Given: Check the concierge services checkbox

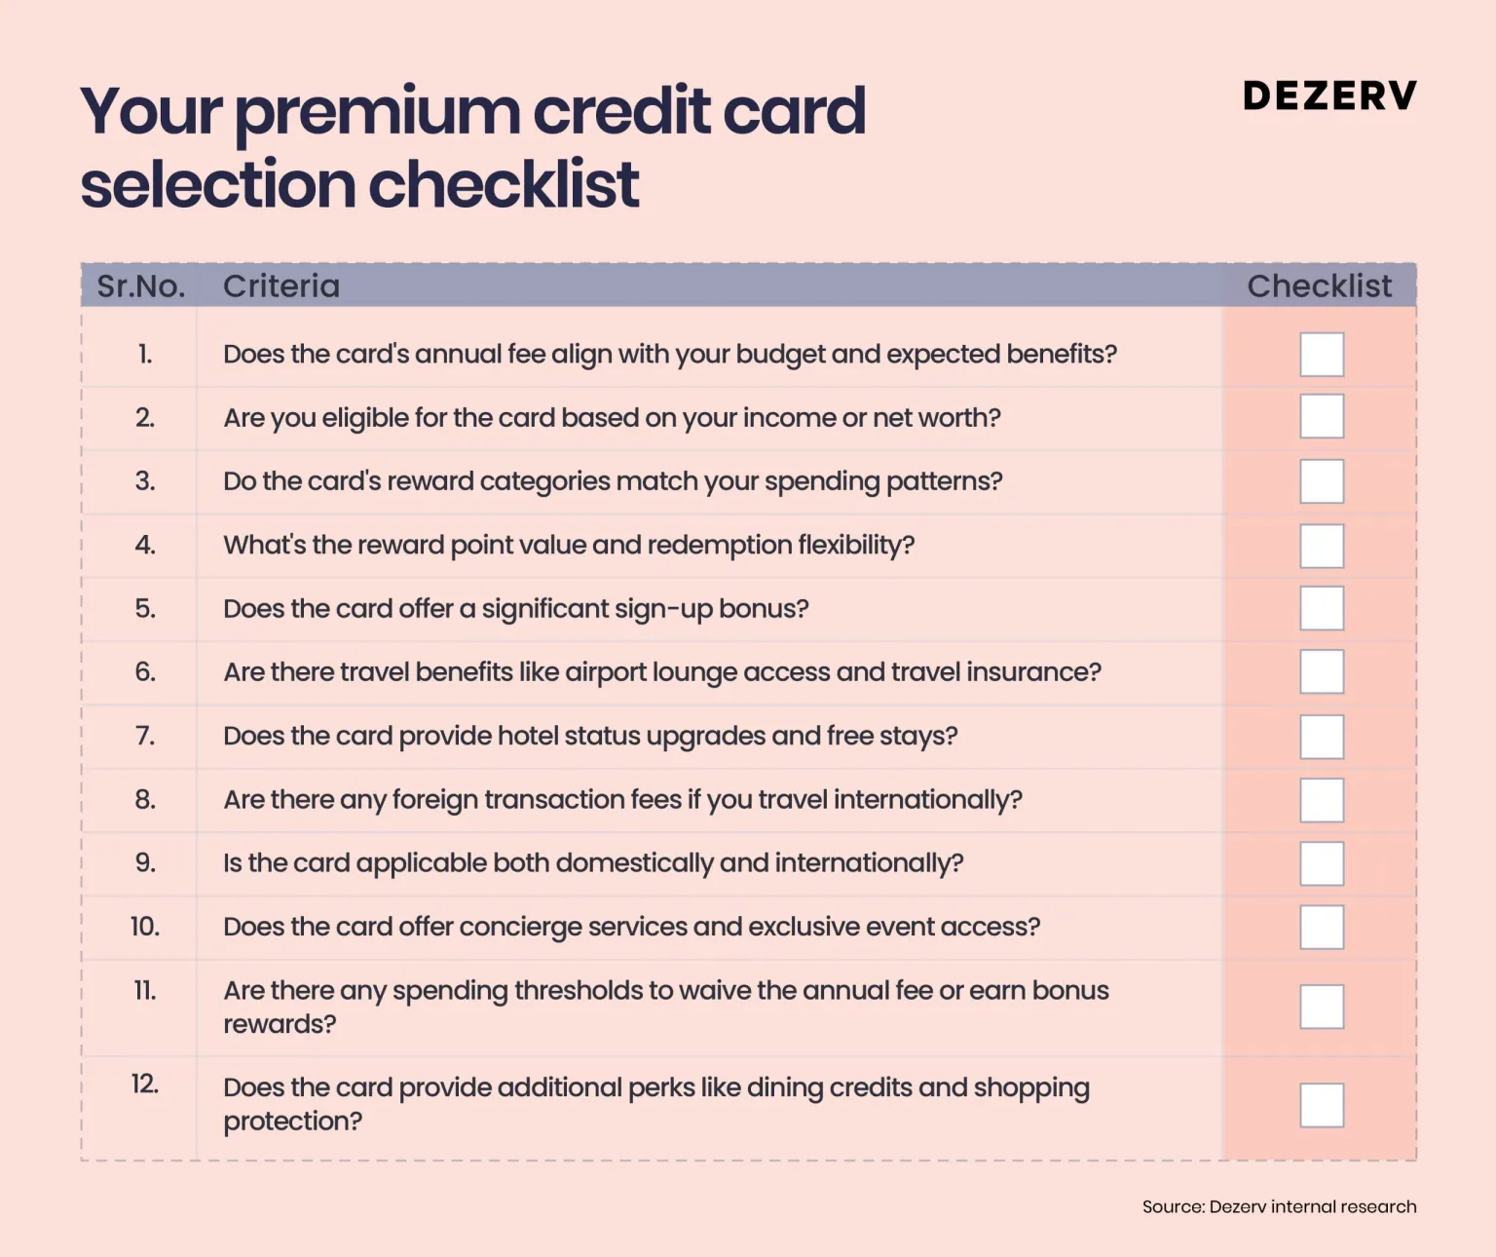Looking at the screenshot, I should click(1322, 927).
